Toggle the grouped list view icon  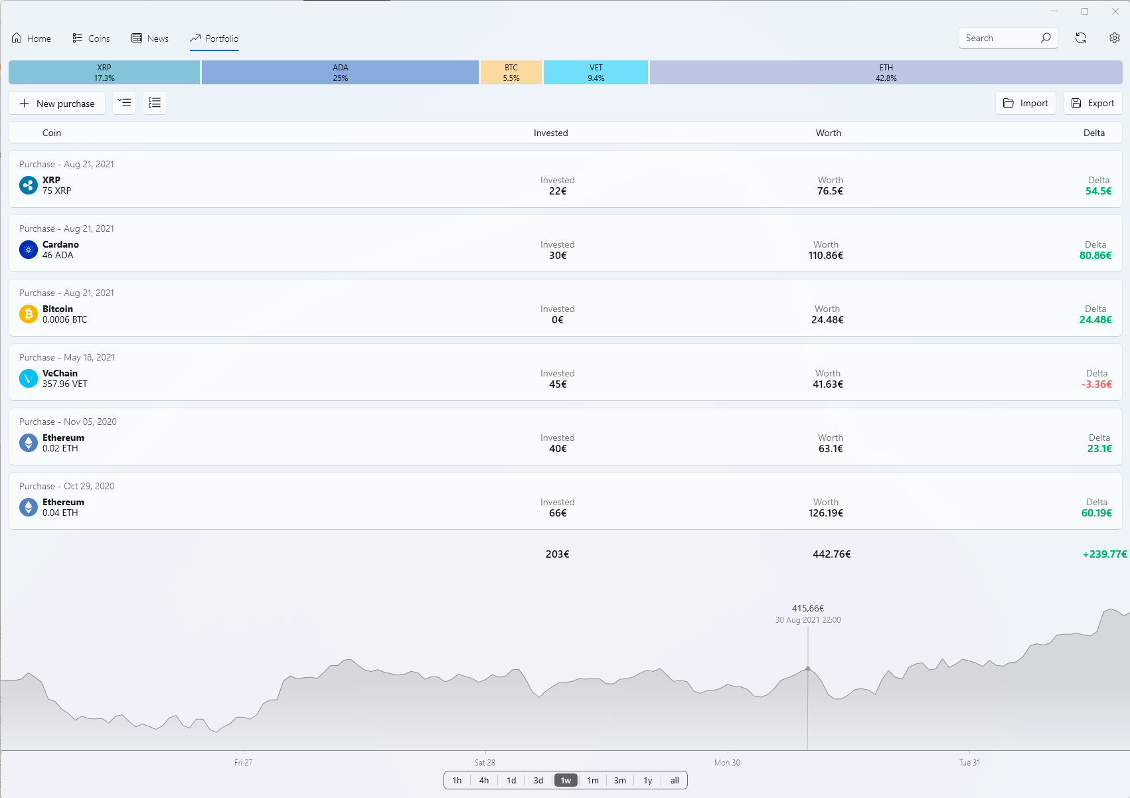click(155, 103)
